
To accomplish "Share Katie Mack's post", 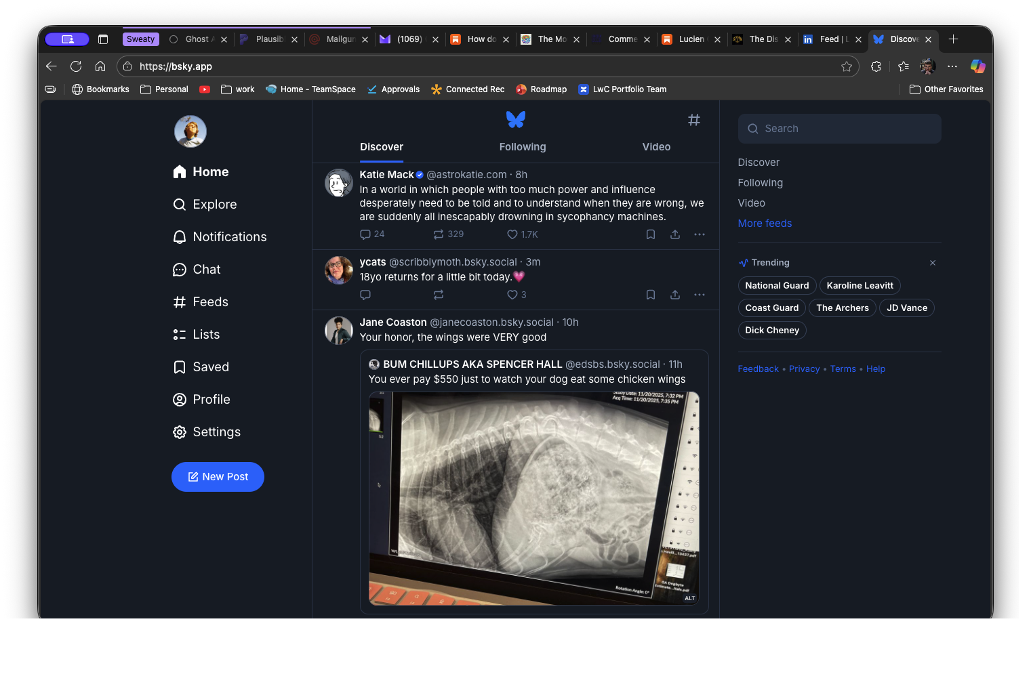I will click(x=674, y=234).
